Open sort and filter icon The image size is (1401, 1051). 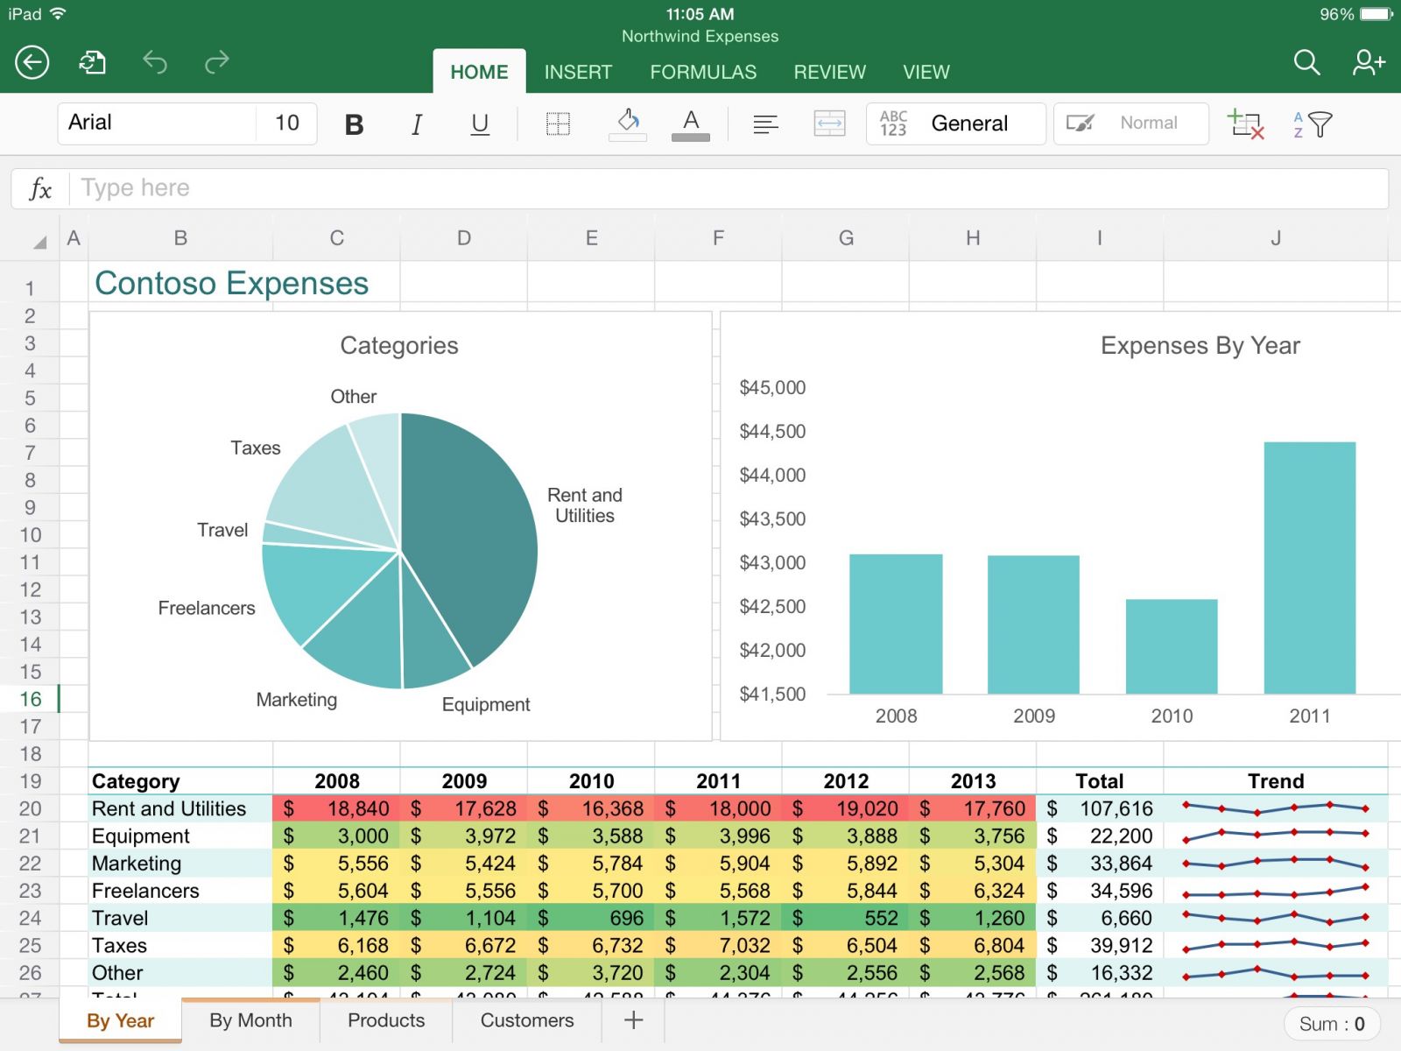click(1312, 124)
